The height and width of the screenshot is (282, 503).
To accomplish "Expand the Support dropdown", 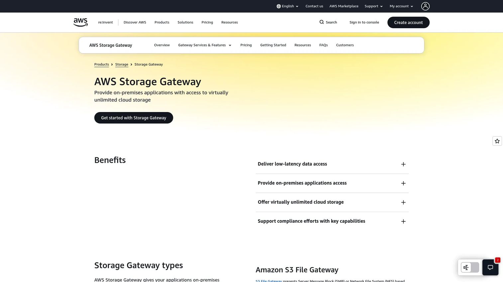I will click(x=374, y=6).
